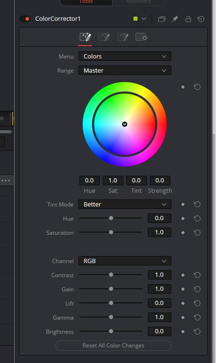Click the Strength value field below wheel
Viewport: 216px width, 363px height.
(160, 181)
